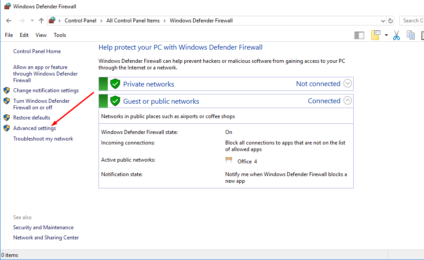The width and height of the screenshot is (424, 260).
Task: Open the Edit menu
Action: pos(24,35)
